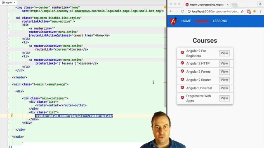Click the Angular Universal shield icon
264x148 pixels.
point(182,88)
